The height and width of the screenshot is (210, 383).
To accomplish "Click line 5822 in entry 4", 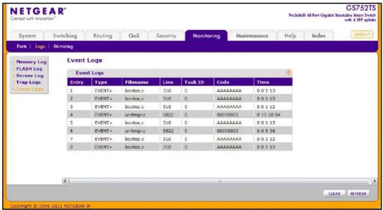I will tap(168, 114).
